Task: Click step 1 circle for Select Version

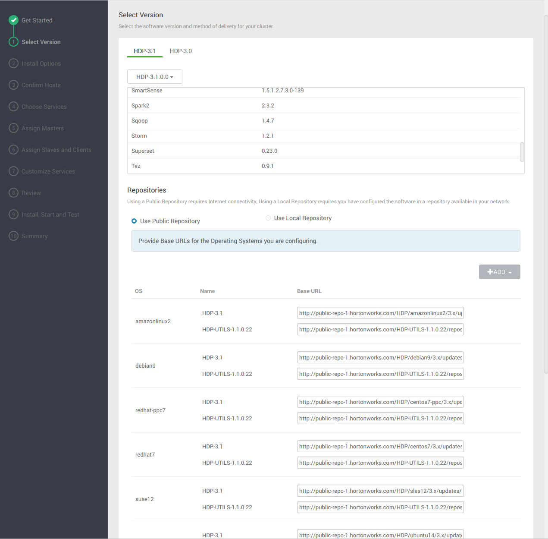Action: tap(14, 41)
